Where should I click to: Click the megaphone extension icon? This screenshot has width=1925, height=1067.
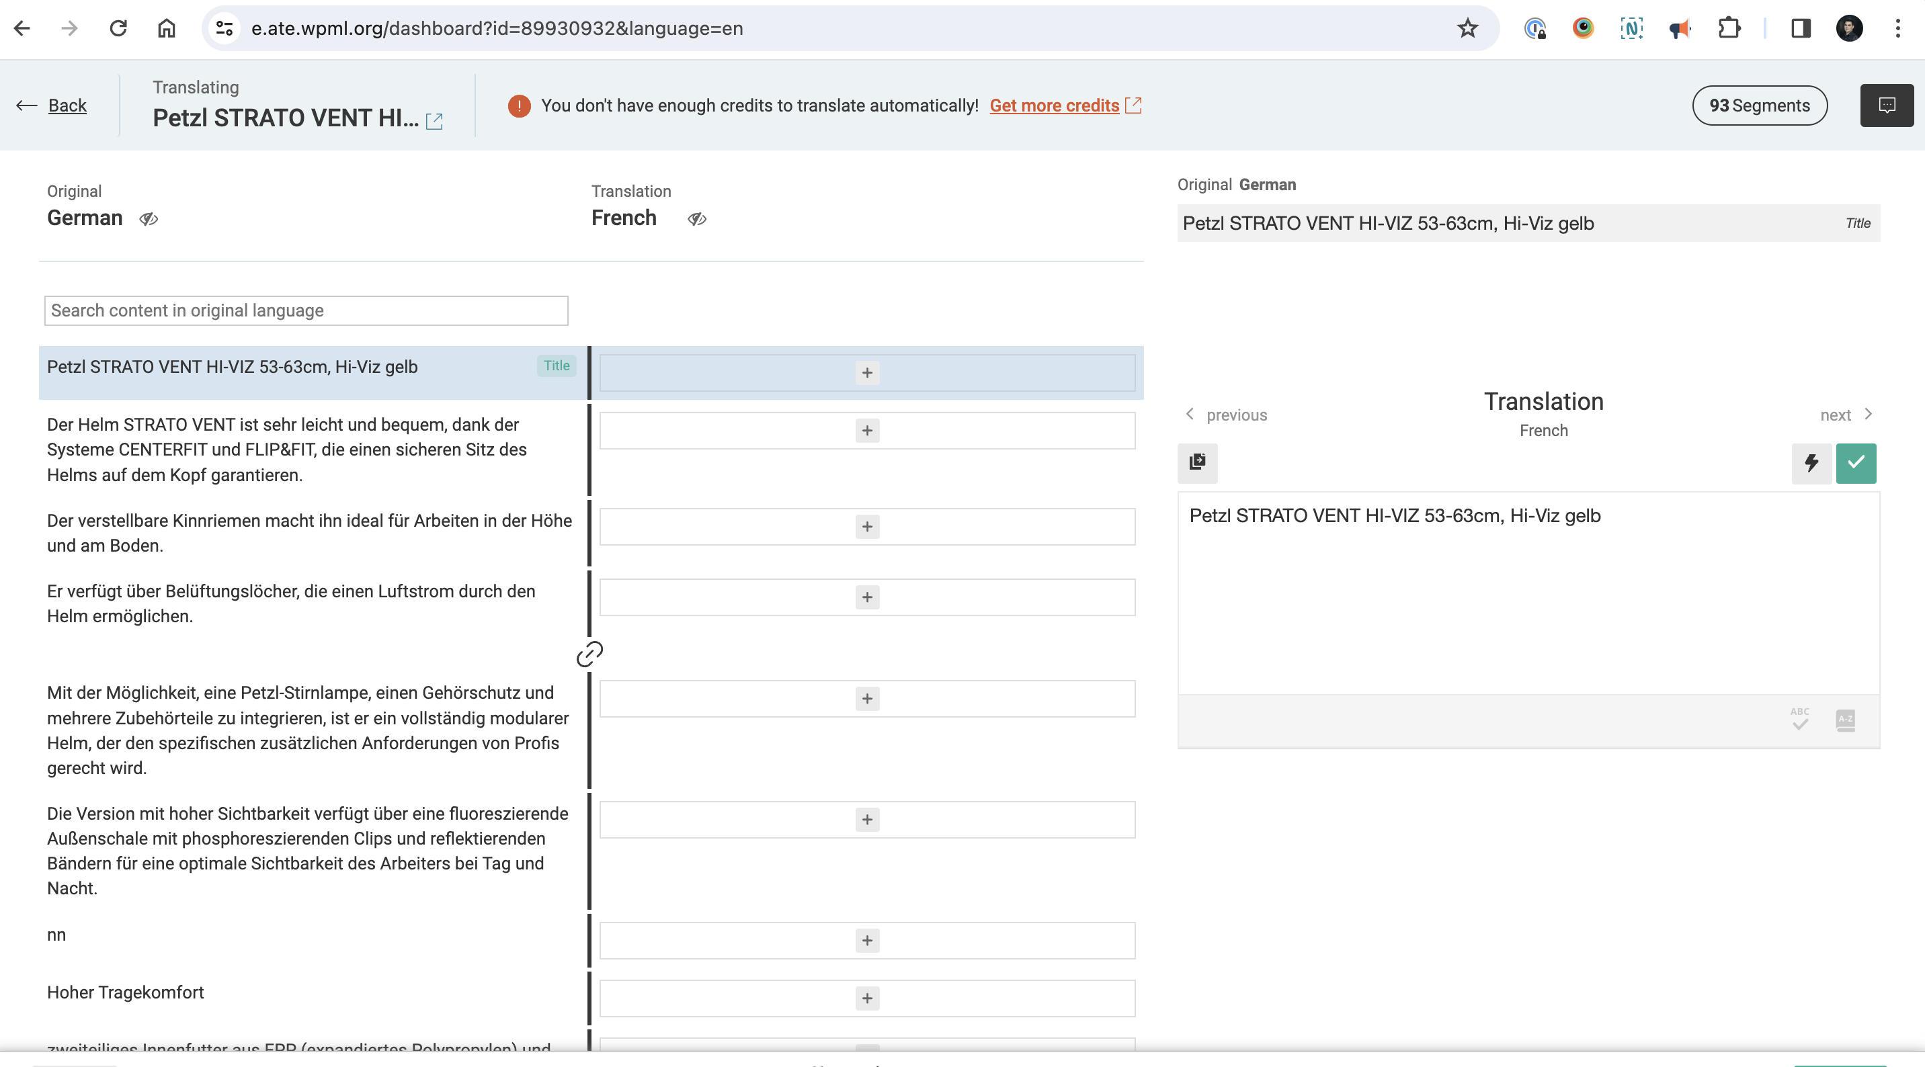tap(1680, 28)
